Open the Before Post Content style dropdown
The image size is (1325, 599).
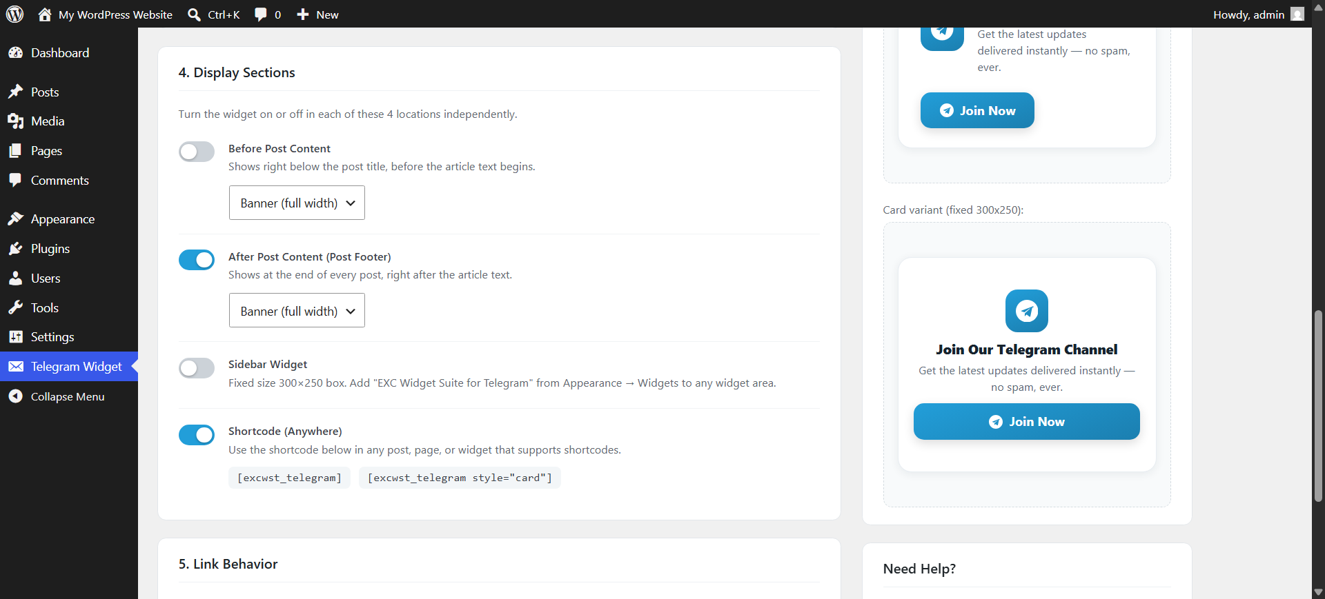tap(297, 203)
